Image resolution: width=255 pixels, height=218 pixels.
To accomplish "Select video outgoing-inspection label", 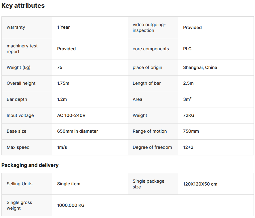I will click(149, 28).
